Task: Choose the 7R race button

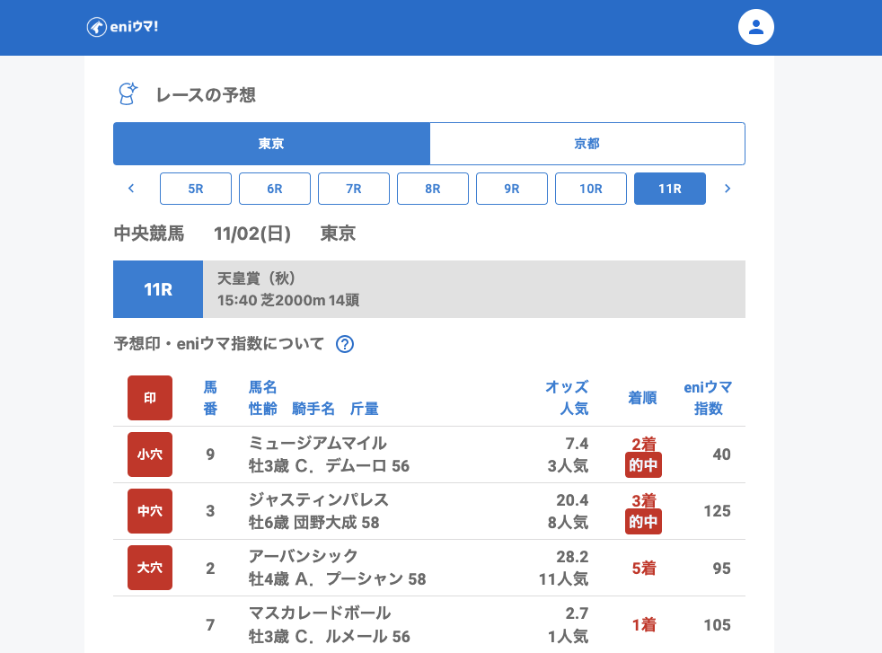Action: 354,189
